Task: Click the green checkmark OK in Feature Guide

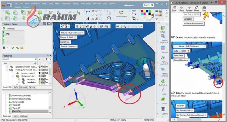Action: [13, 48]
